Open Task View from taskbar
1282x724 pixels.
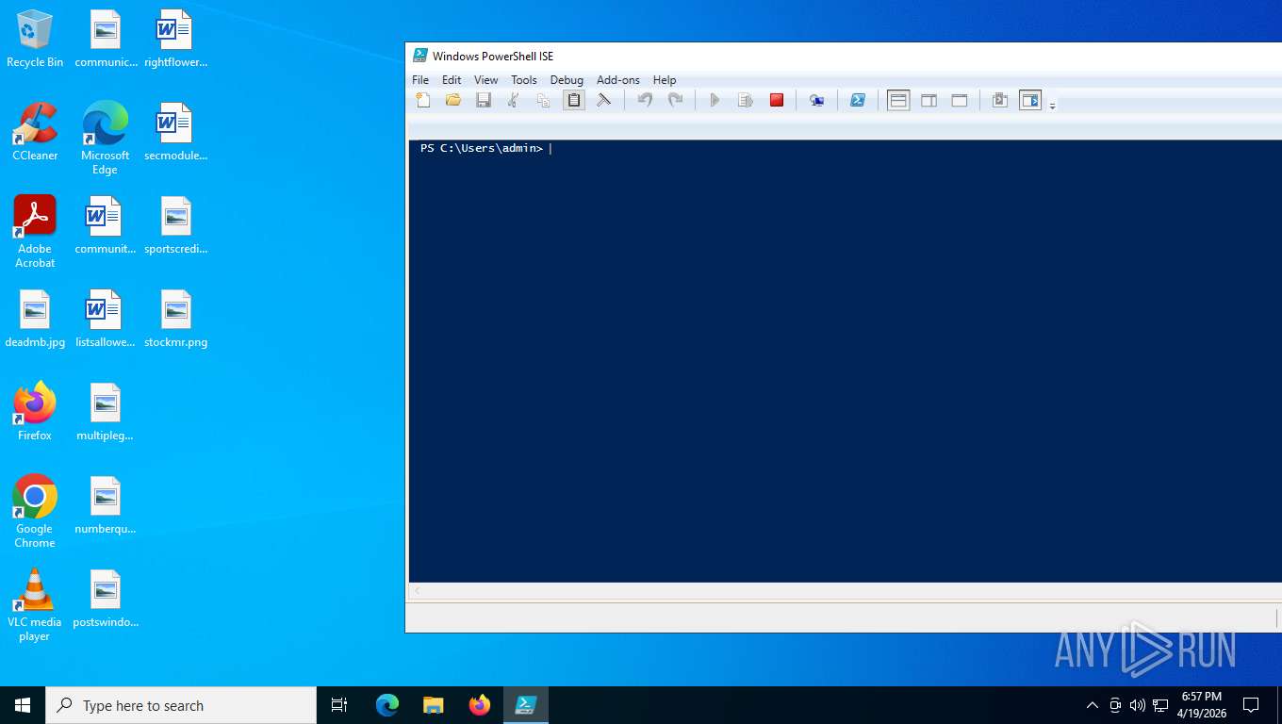[339, 705]
